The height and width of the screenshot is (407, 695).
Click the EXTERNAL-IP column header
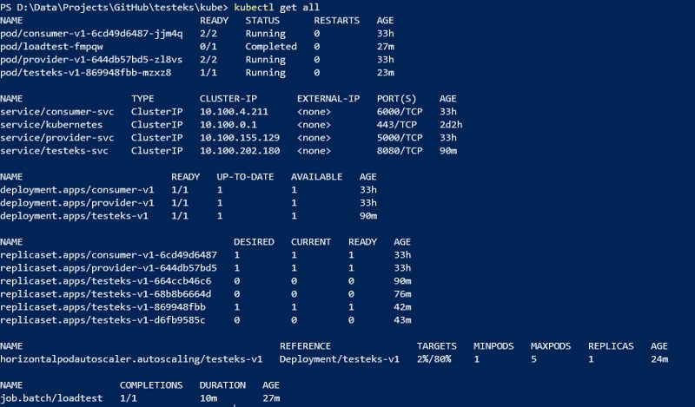(328, 99)
